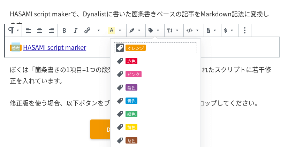
Task: Align text right
Action: (51, 30)
